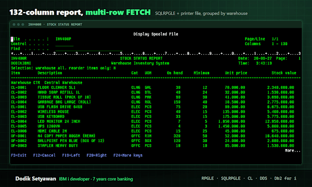This screenshot has height=187, width=312.
Task: Click BALLPOINT PEN BLUE (BOX OF 12) description
Action: pos(71,141)
